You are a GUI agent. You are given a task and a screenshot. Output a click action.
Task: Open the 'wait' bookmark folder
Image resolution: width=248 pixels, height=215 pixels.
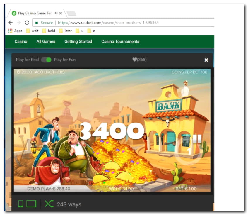(x=33, y=31)
